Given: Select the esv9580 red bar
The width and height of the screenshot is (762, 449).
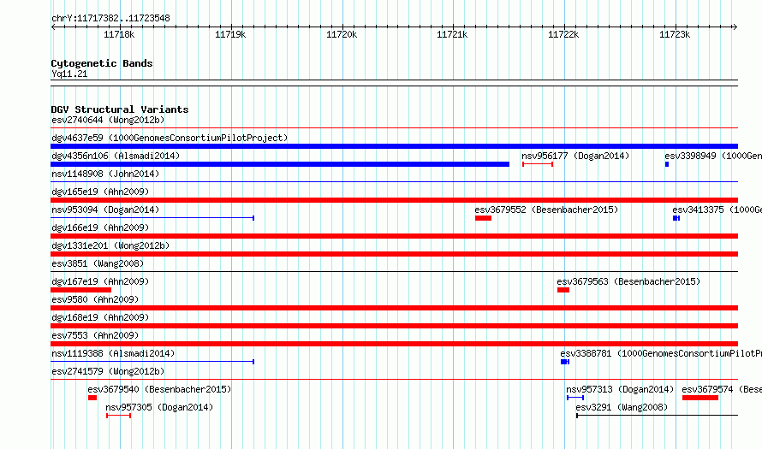Looking at the screenshot, I should (x=394, y=308).
